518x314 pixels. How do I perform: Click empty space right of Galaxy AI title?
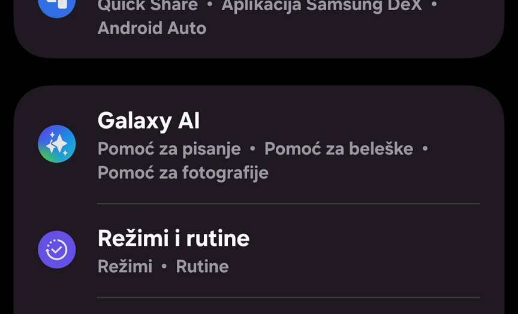[348, 121]
